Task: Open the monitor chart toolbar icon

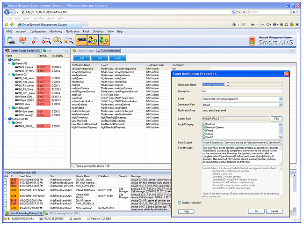Action: point(22,40)
